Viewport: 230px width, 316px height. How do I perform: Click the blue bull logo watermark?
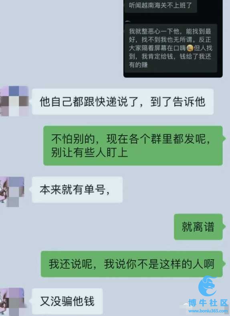(207, 286)
